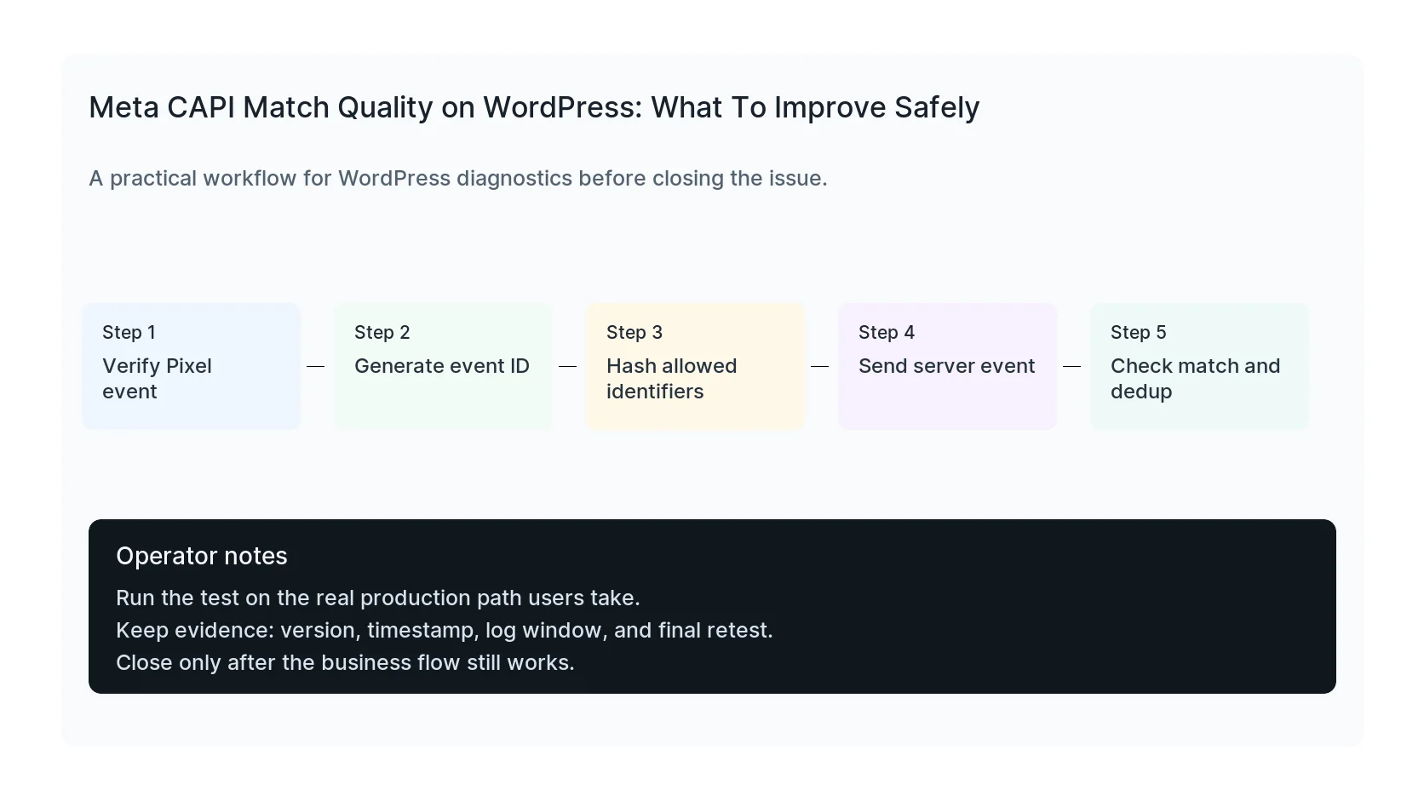Image resolution: width=1424 pixels, height=801 pixels.
Task: Select the line 'Close only after the business flow still works'
Action: click(345, 662)
